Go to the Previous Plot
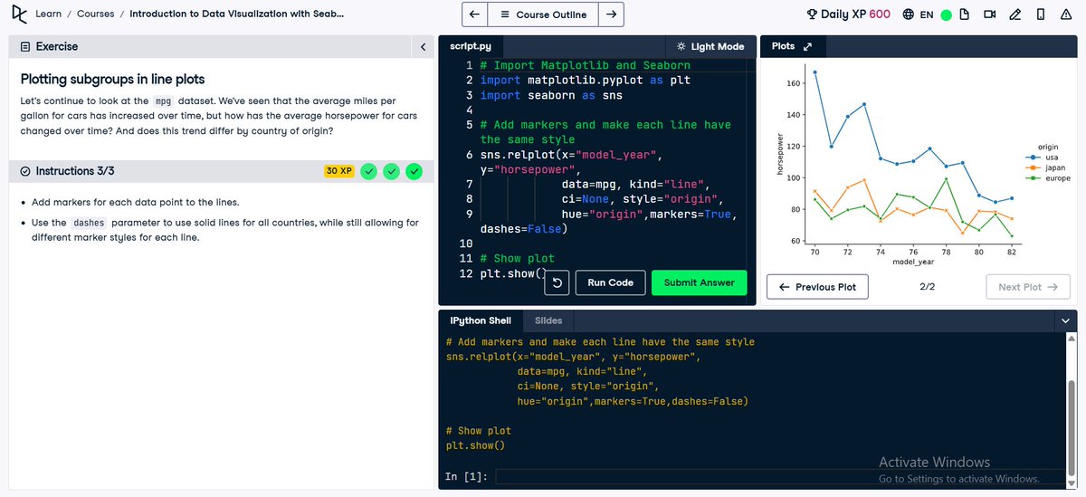Image resolution: width=1086 pixels, height=497 pixels. 818,287
